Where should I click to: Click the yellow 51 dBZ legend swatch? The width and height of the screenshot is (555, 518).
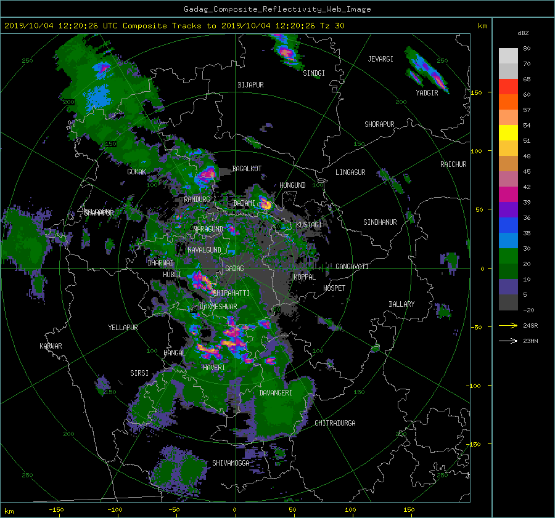508,133
